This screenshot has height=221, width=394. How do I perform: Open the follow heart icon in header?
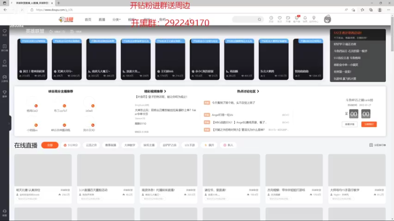(x=279, y=19)
